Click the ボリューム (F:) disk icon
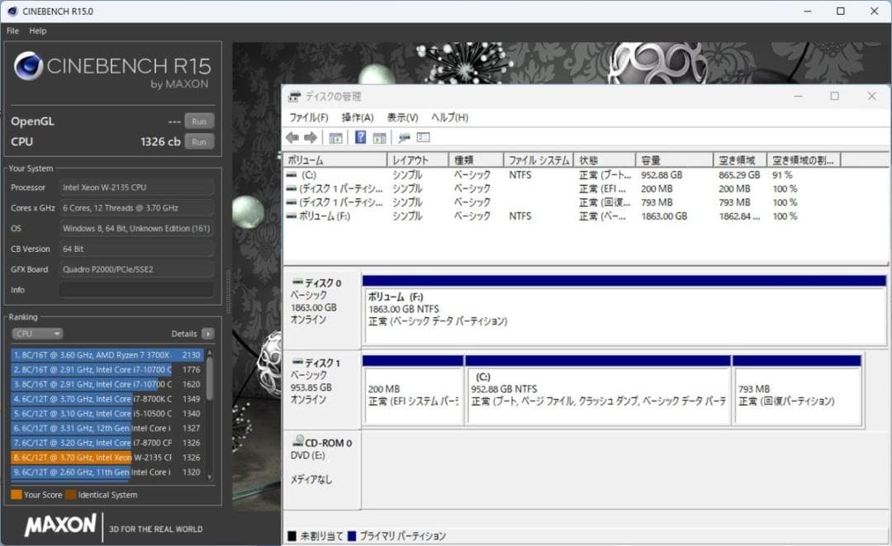This screenshot has height=546, width=892. pyautogui.click(x=291, y=215)
